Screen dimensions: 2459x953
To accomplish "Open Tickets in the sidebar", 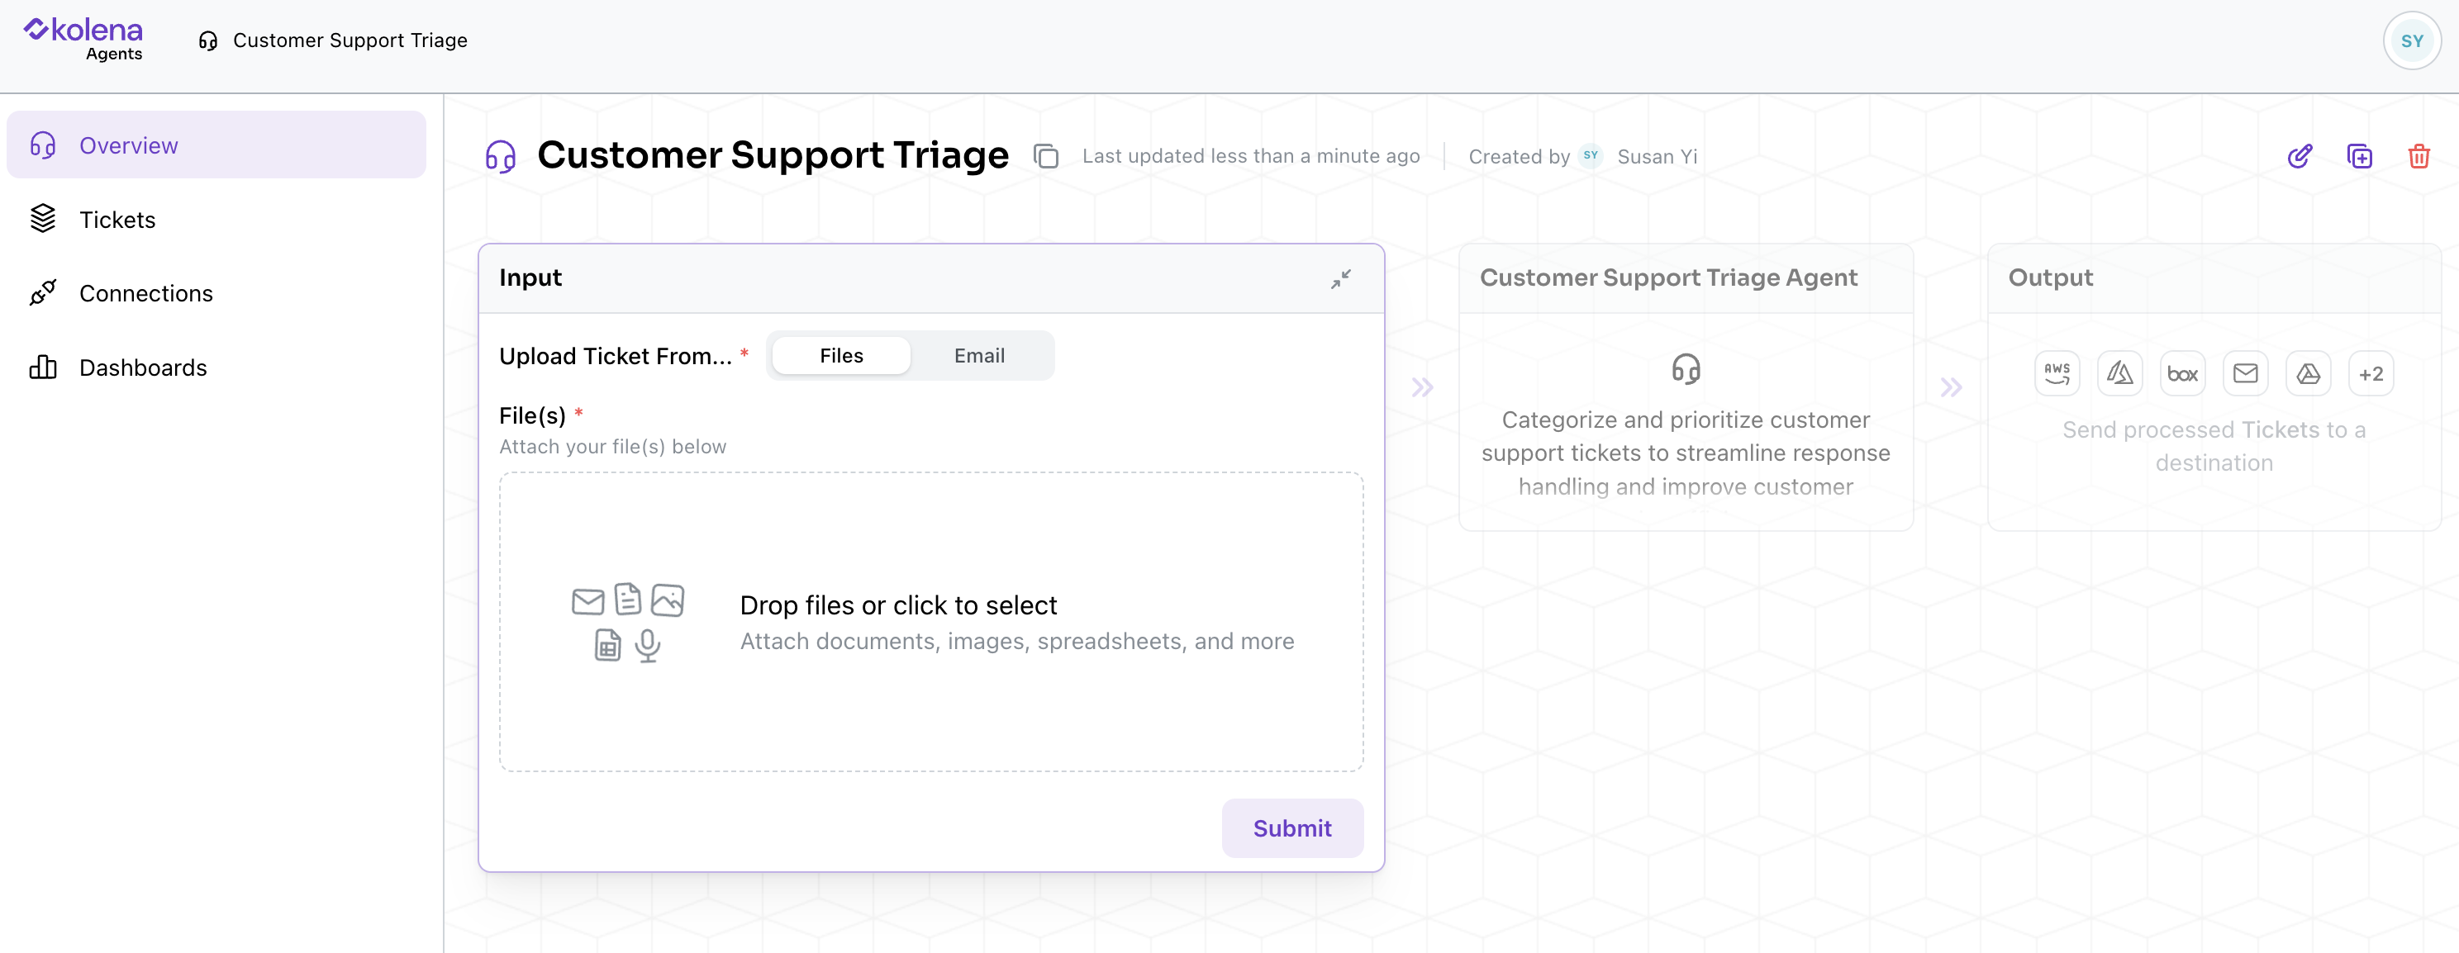I will pyautogui.click(x=117, y=220).
